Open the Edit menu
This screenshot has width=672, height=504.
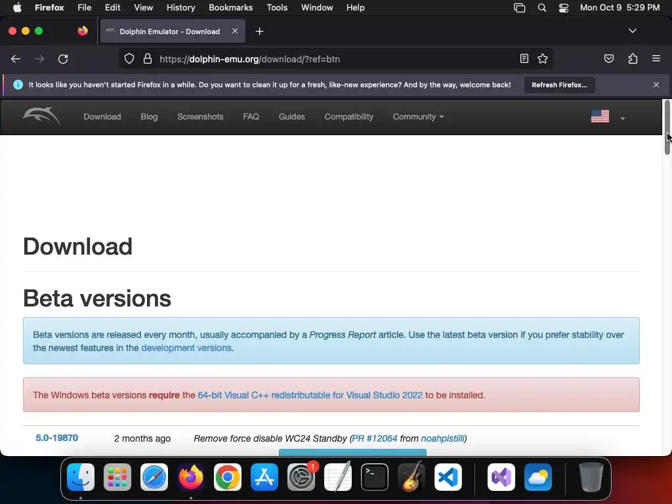[x=112, y=8]
